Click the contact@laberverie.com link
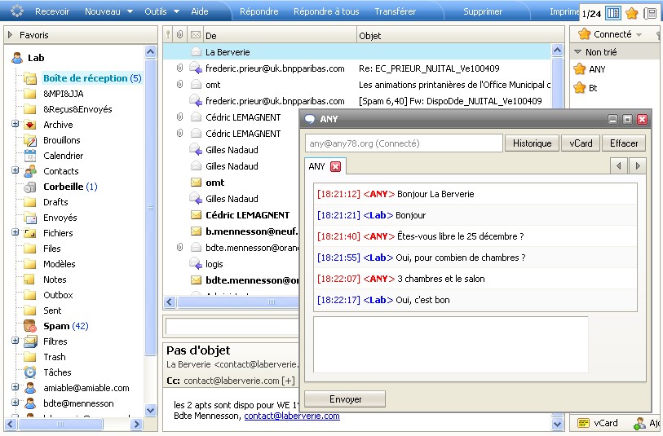 [291, 416]
